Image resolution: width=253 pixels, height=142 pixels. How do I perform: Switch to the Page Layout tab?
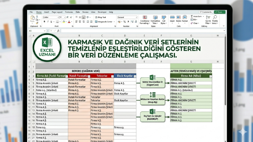pyautogui.click(x=57, y=12)
